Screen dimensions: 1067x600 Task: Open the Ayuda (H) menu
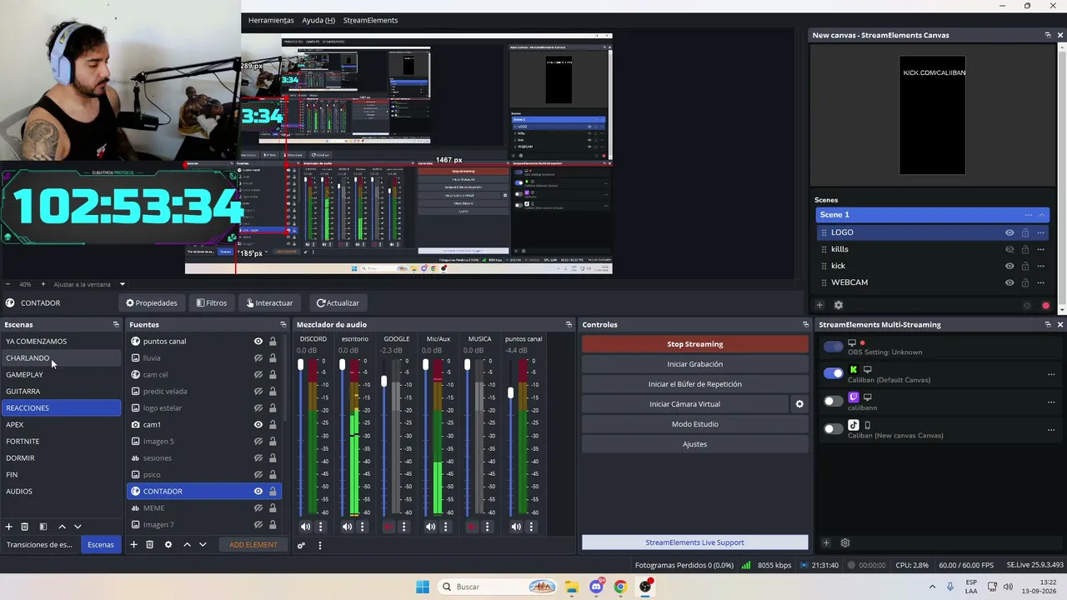pos(318,20)
